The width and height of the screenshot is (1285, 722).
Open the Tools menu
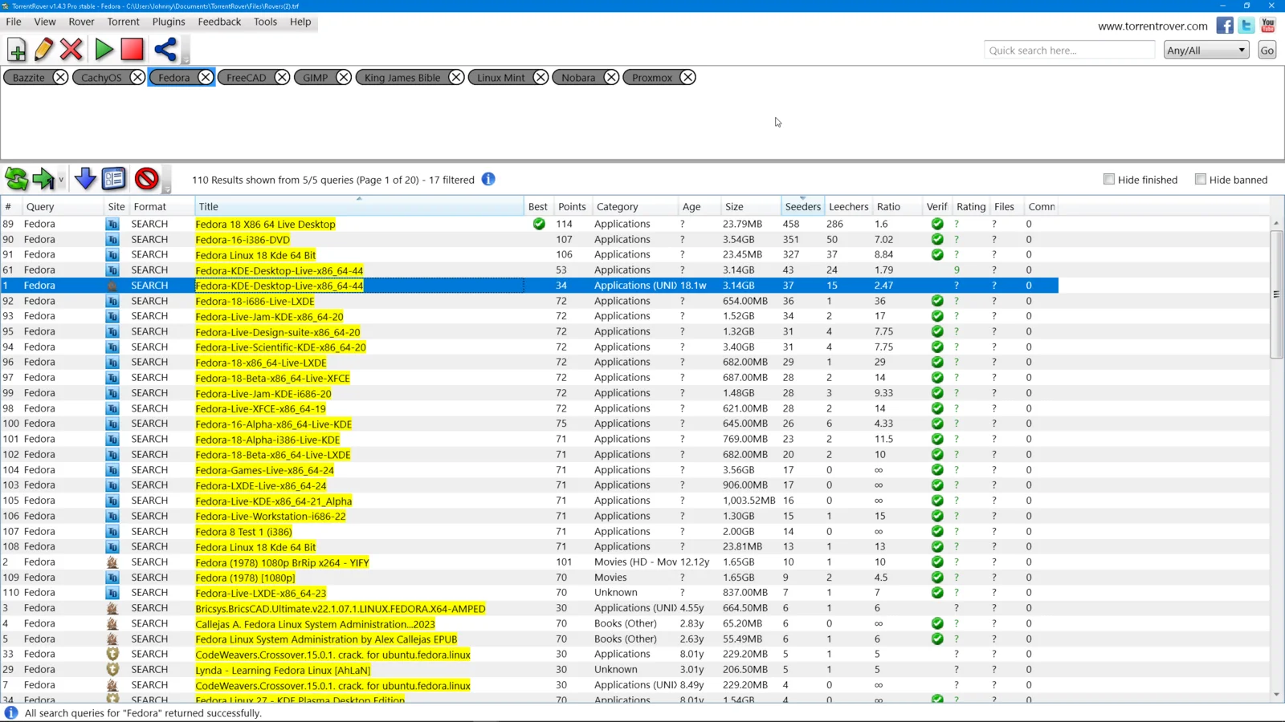pyautogui.click(x=265, y=22)
